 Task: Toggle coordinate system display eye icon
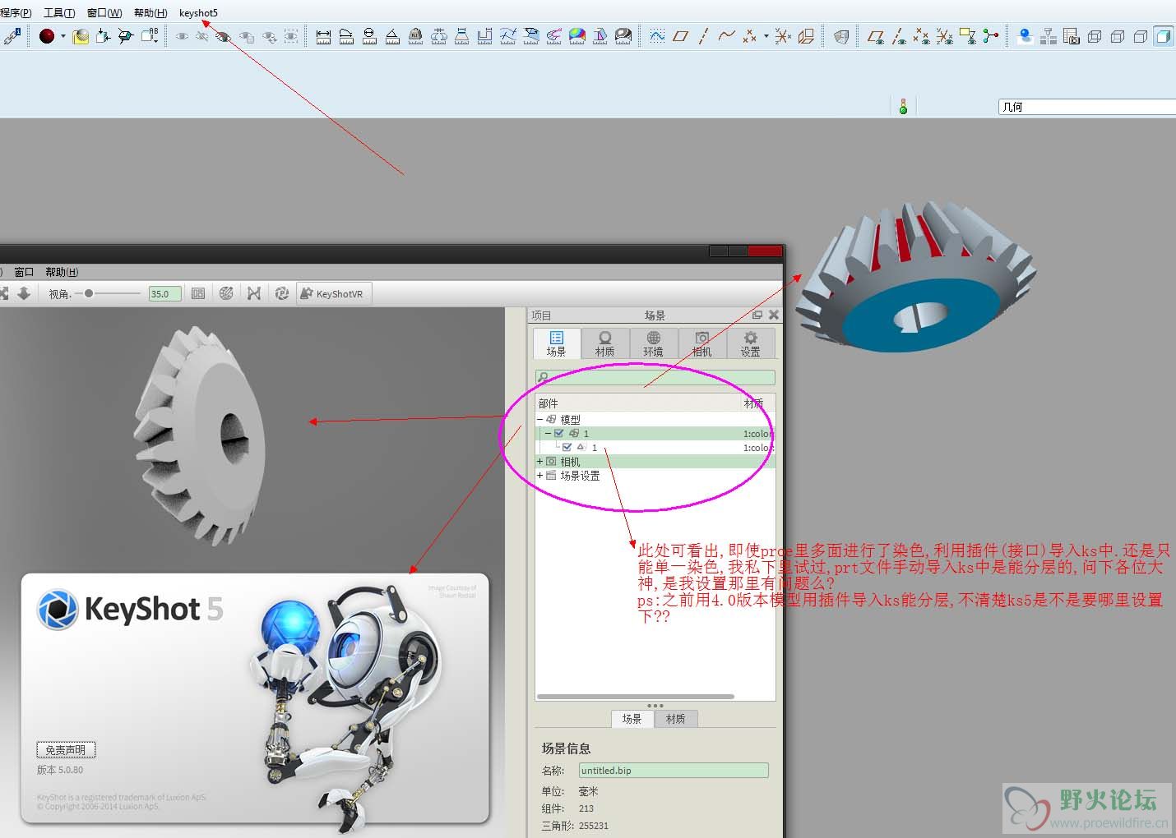[x=945, y=36]
